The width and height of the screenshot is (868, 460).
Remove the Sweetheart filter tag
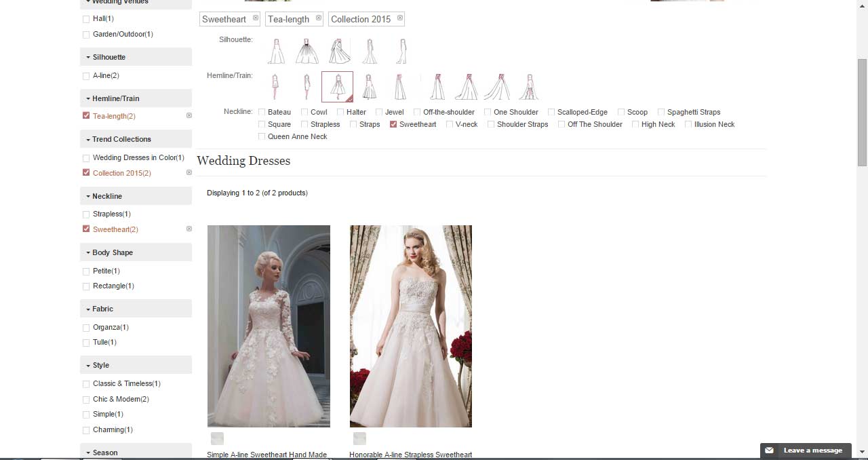point(256,18)
